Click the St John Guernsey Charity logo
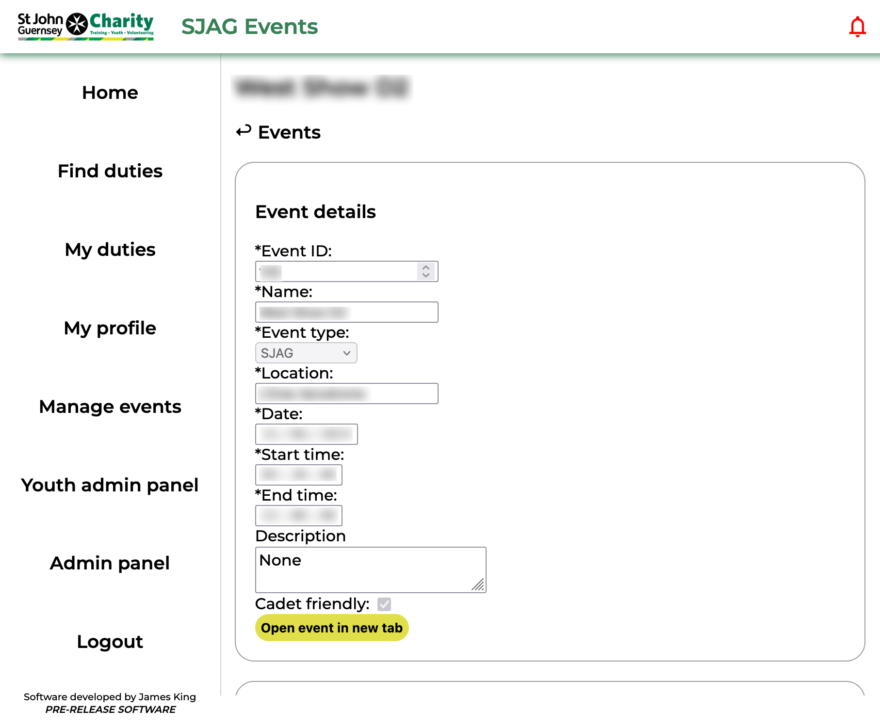This screenshot has height=725, width=880. pos(86,26)
